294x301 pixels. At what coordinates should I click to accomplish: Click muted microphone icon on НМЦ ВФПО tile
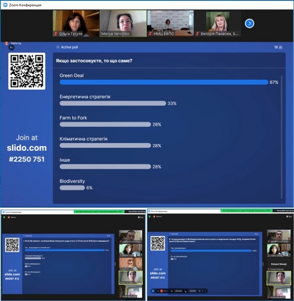[x=150, y=34]
